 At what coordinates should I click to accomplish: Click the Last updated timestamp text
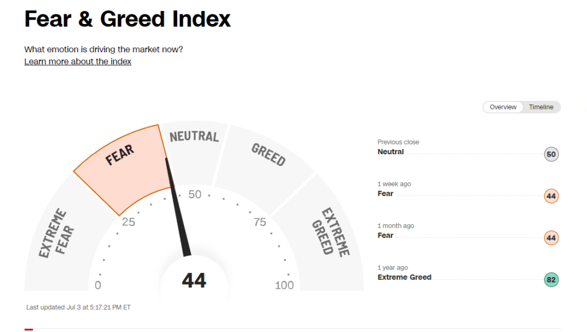pyautogui.click(x=78, y=307)
